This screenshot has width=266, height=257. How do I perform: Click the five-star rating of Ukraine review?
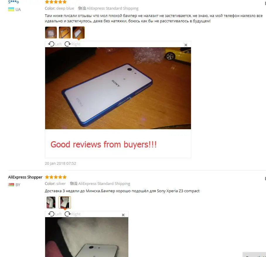(x=56, y=2)
